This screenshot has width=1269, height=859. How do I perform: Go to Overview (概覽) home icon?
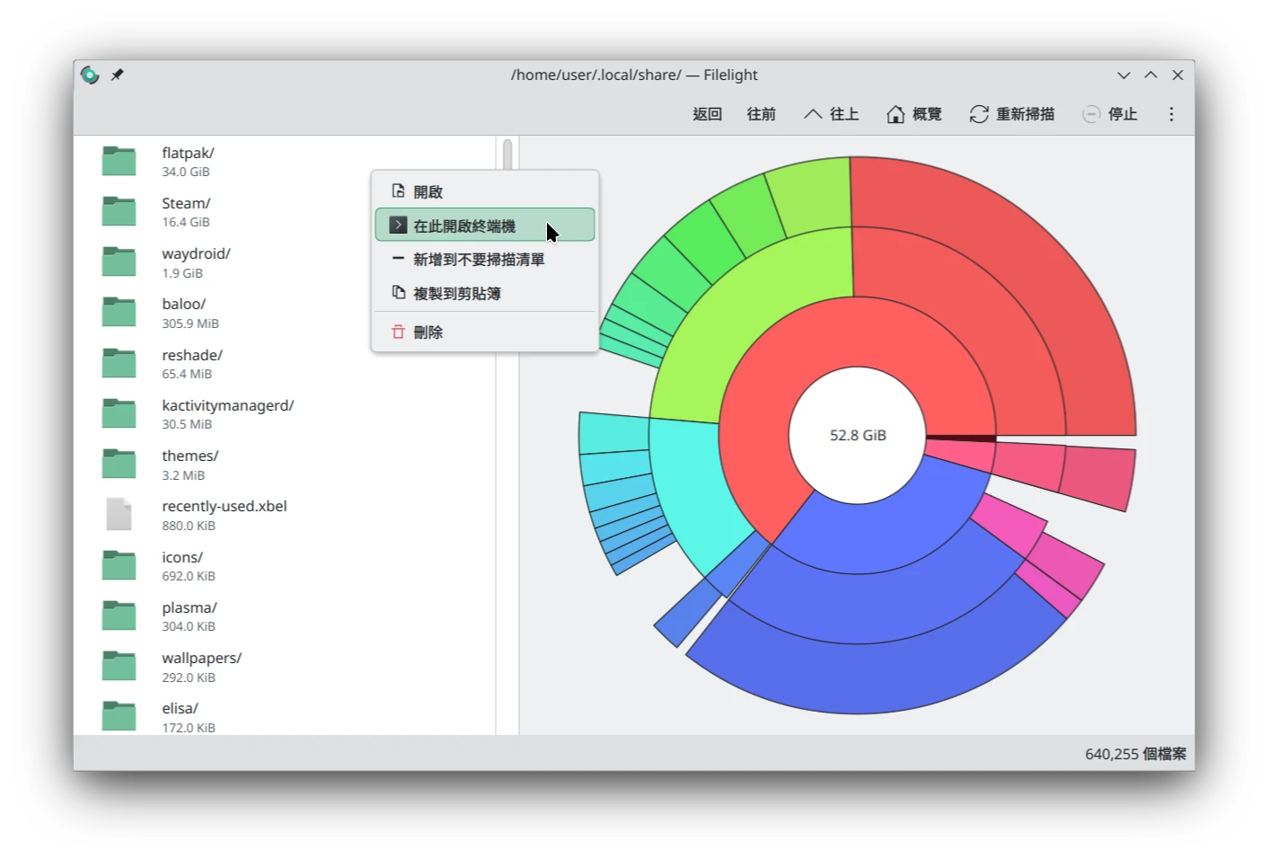click(x=895, y=114)
